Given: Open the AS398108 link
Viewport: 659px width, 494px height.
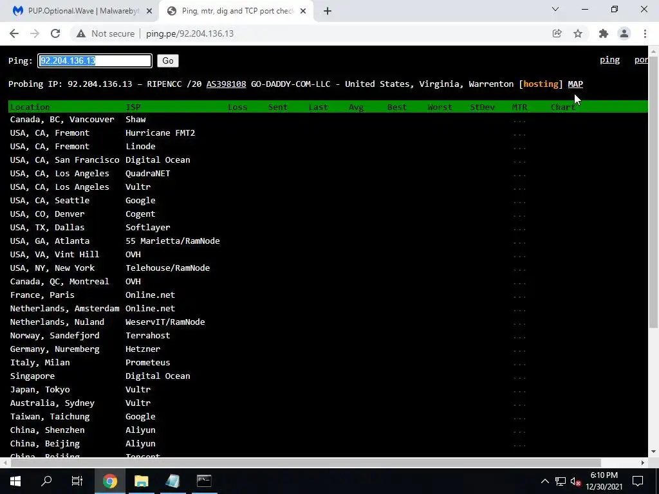Looking at the screenshot, I should coord(226,84).
